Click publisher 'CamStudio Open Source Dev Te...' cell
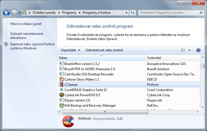 (x=171, y=74)
